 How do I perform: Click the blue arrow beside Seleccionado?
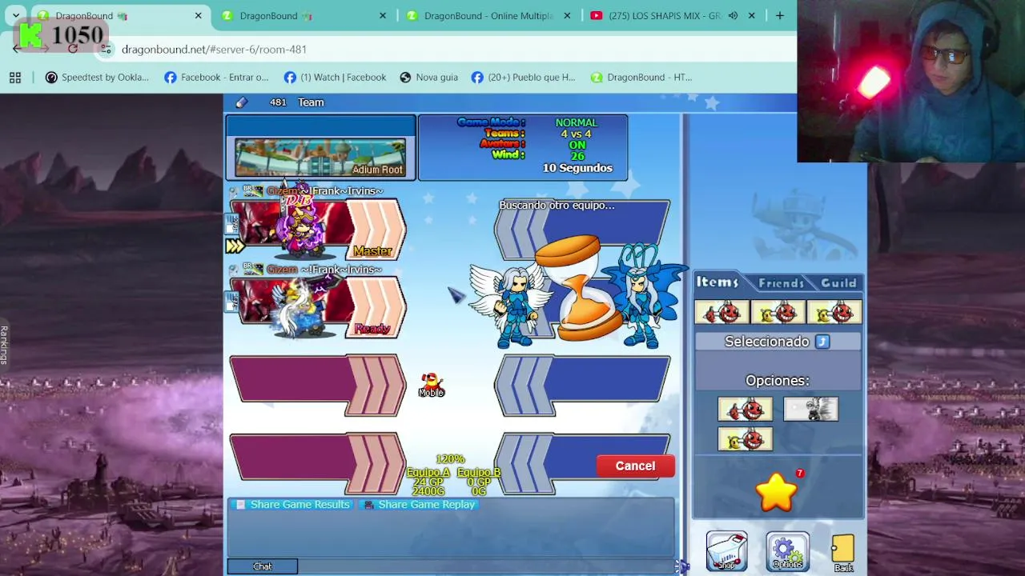click(x=822, y=342)
